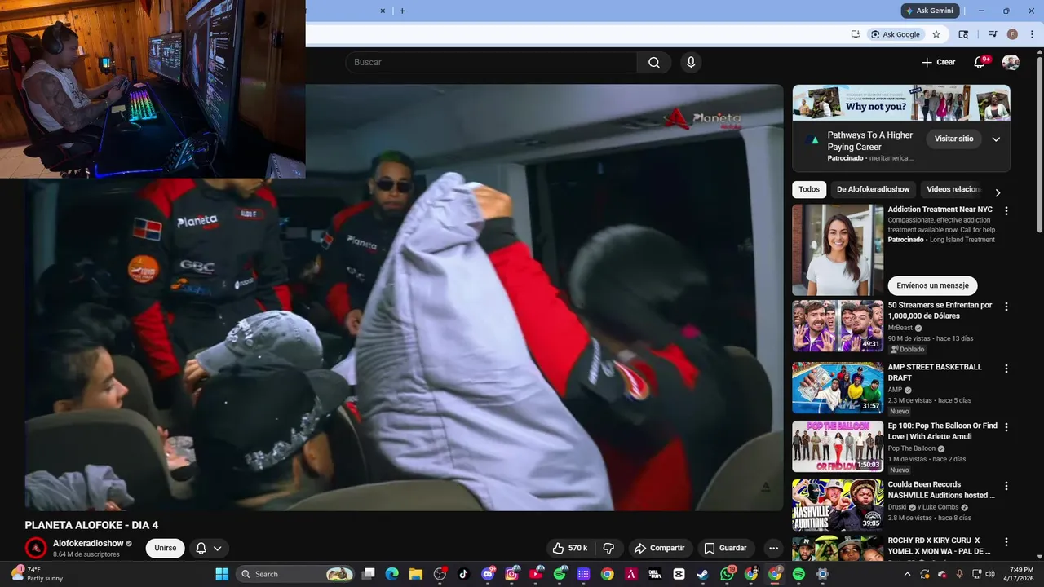Click Visitar sitio ad button
This screenshot has width=1044, height=587.
pos(953,139)
